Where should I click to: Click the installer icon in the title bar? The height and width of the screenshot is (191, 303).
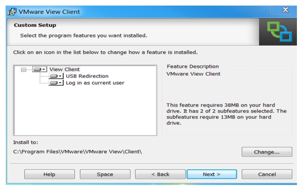tap(12, 12)
